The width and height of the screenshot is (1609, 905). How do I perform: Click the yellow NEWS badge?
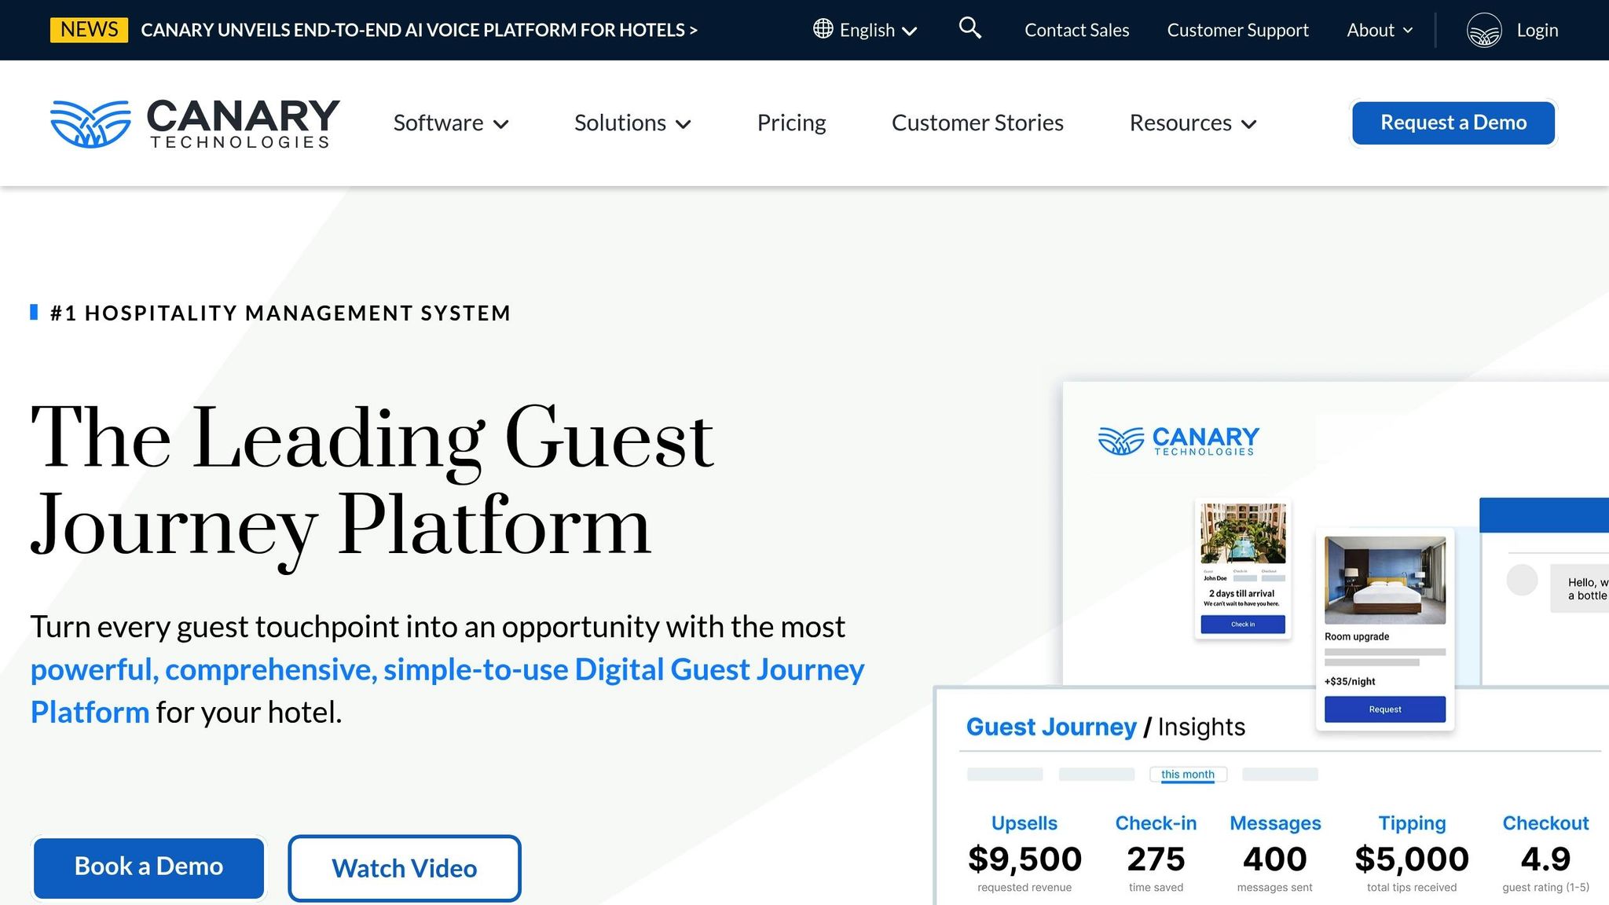tap(89, 30)
